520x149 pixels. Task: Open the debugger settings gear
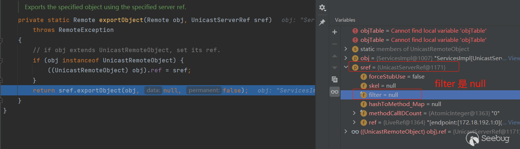coord(322,8)
